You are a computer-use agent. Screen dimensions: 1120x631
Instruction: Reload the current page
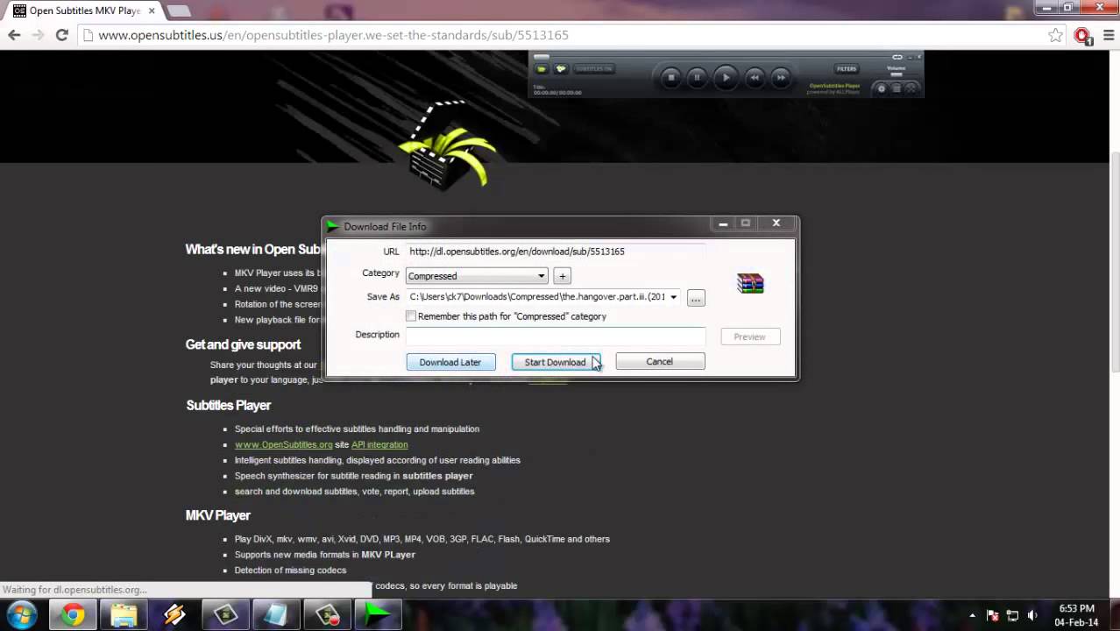tap(61, 35)
